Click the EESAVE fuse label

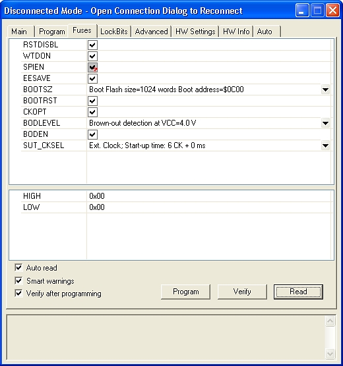click(x=37, y=78)
